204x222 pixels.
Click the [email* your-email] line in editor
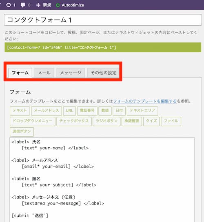tap(58, 166)
